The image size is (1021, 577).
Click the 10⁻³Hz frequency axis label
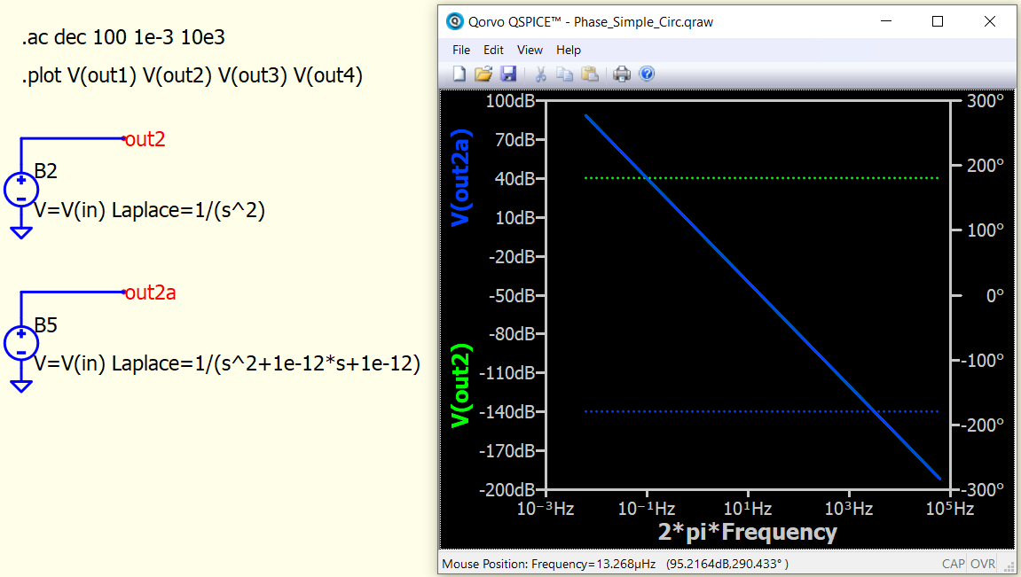click(x=545, y=509)
